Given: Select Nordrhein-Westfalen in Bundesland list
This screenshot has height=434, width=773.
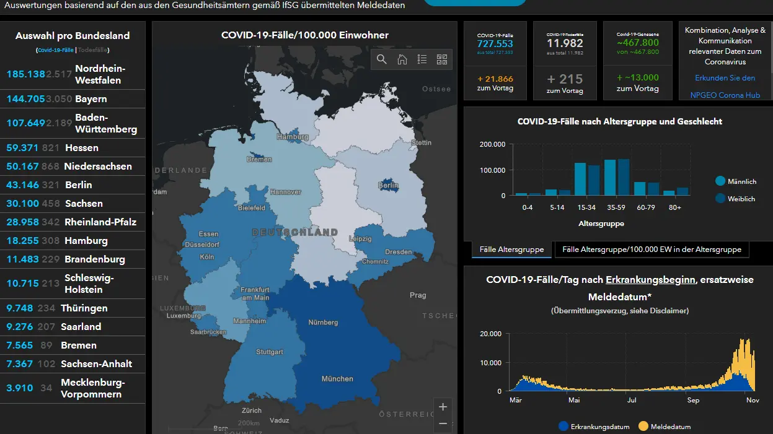Looking at the screenshot, I should pyautogui.click(x=73, y=74).
